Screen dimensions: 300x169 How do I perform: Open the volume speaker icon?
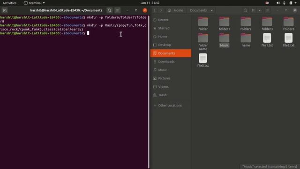point(278,3)
